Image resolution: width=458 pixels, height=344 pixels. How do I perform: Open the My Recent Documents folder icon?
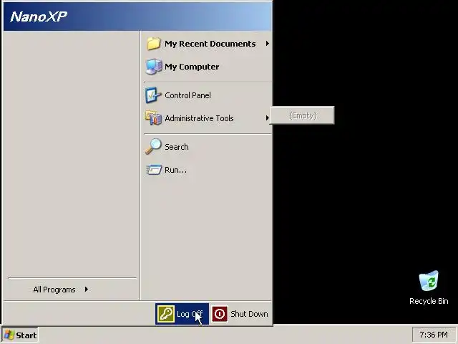[x=154, y=44]
